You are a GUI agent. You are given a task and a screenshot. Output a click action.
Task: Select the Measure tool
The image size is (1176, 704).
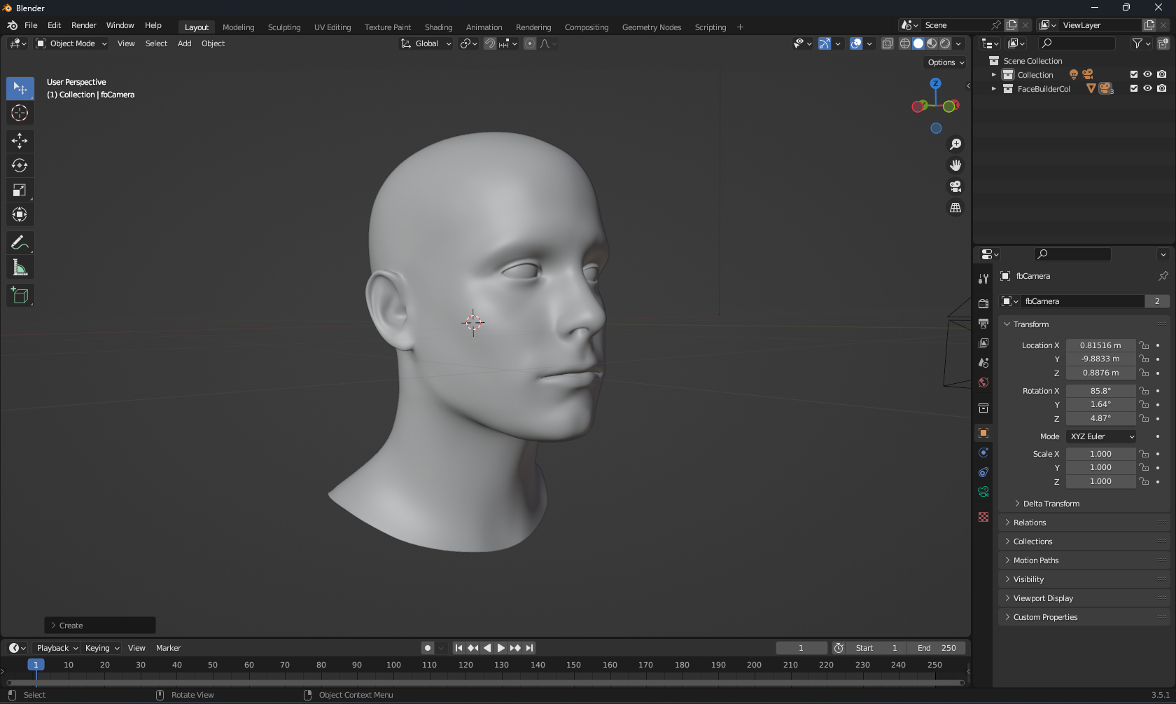click(20, 268)
